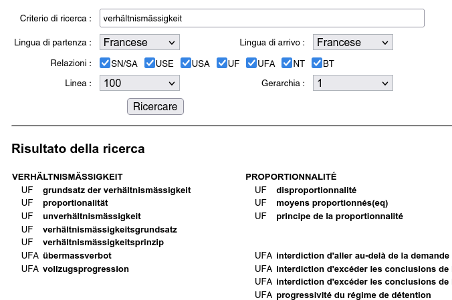452x300 pixels.
Task: Disable the USA relation checkbox
Action: [185, 63]
